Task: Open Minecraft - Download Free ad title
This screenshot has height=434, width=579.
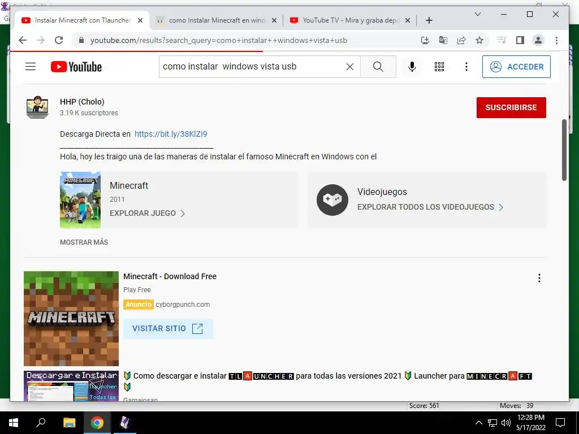Action: tap(170, 276)
